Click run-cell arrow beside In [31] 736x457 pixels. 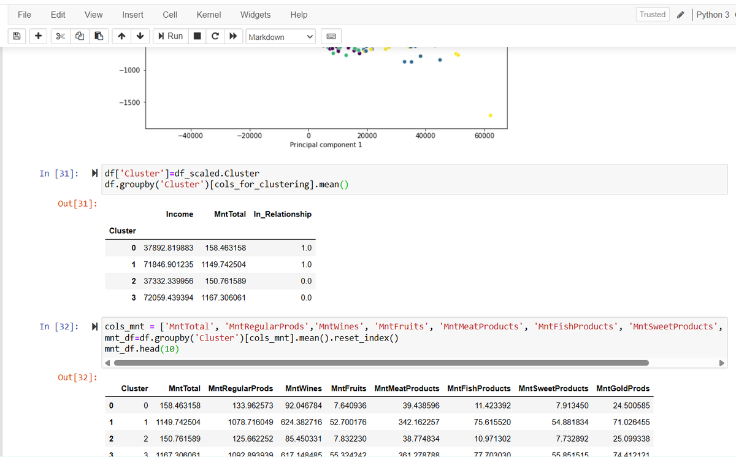pyautogui.click(x=94, y=173)
